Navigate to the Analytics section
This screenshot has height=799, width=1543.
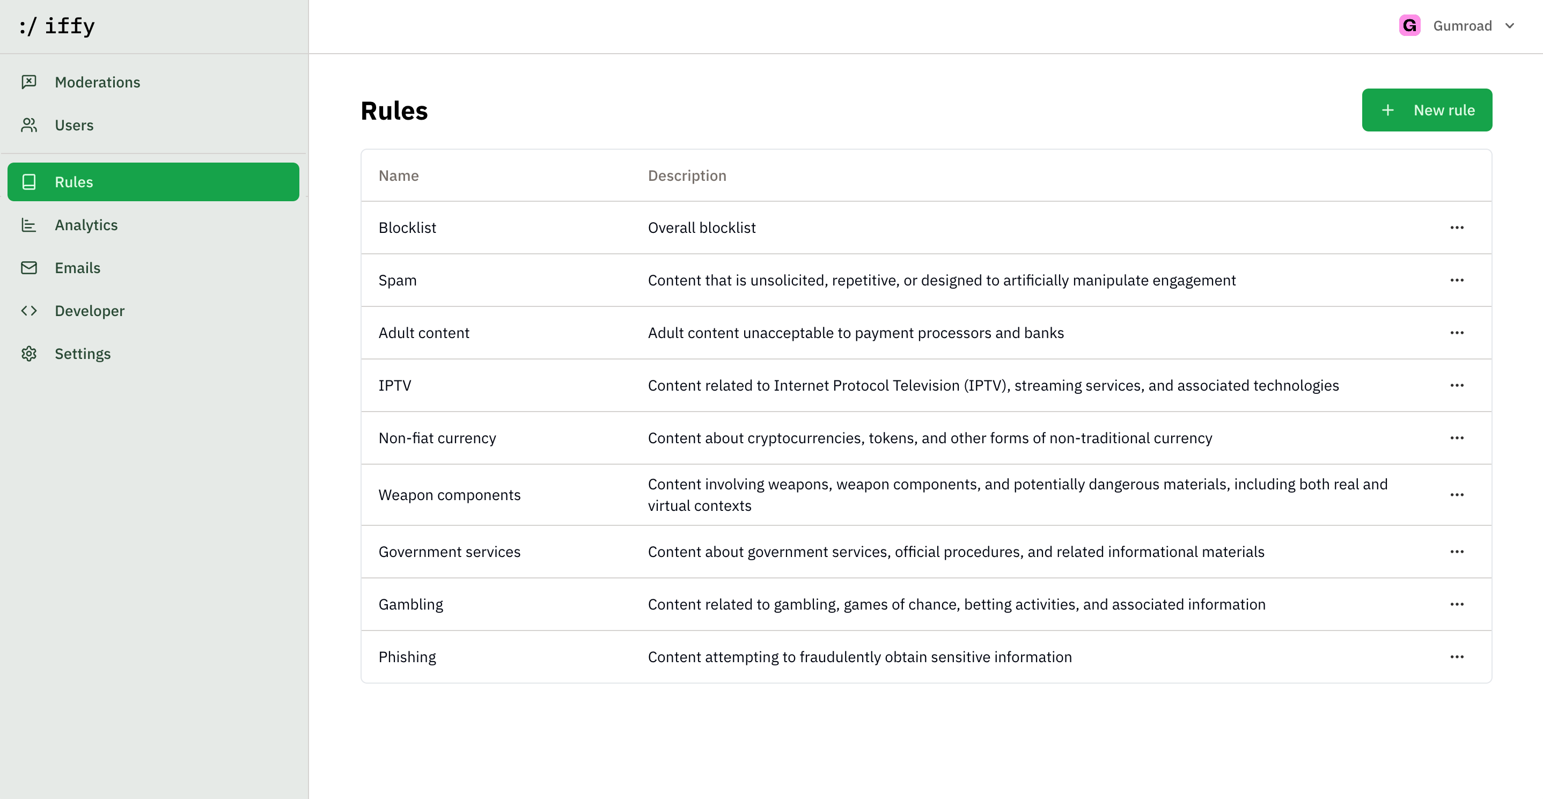86,225
